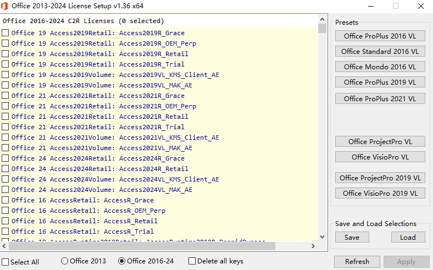Screen dimensions: 433x270
Task: Choose the Office VisioPro 2019 VL preset
Action: pos(380,194)
